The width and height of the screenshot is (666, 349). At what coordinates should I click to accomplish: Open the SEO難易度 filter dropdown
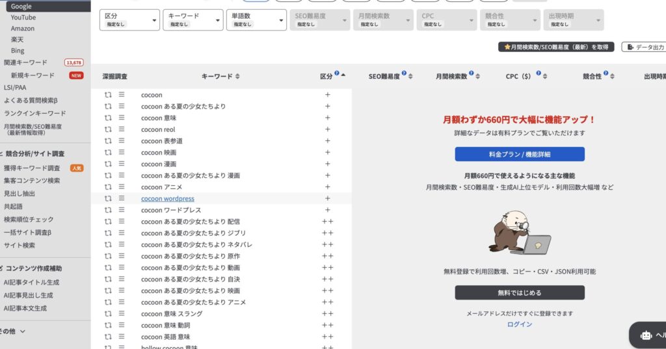[320, 20]
